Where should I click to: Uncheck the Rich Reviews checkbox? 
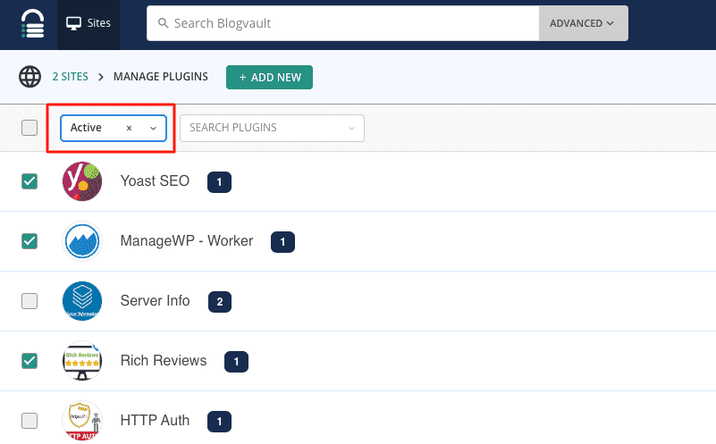point(29,361)
